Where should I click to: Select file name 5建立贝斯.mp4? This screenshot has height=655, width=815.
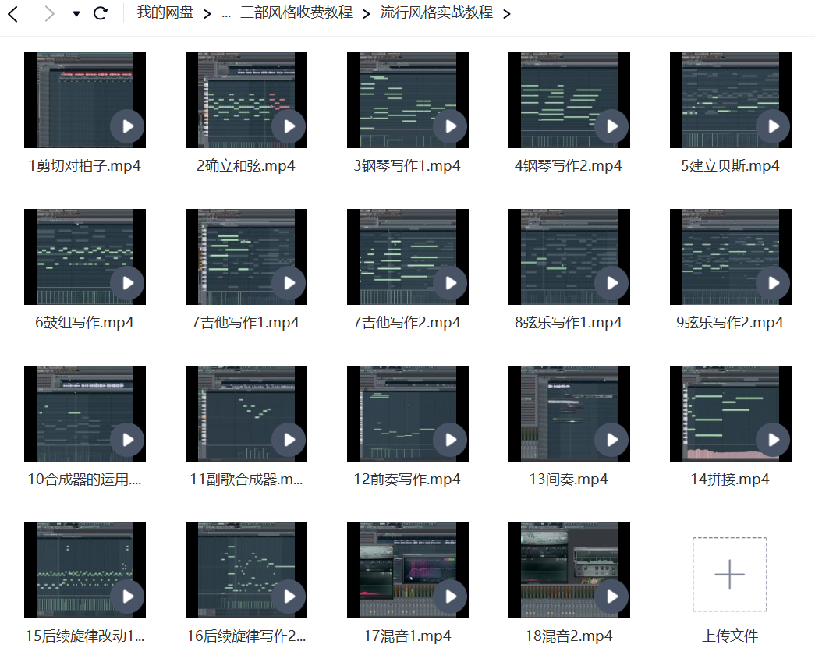pos(730,166)
